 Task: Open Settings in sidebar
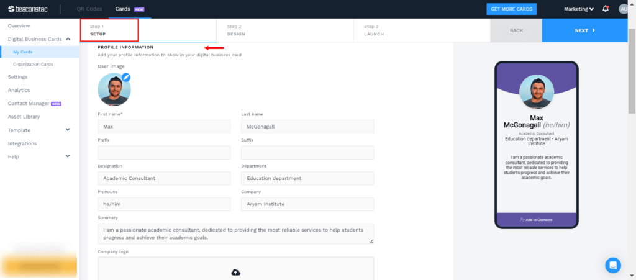pos(17,76)
